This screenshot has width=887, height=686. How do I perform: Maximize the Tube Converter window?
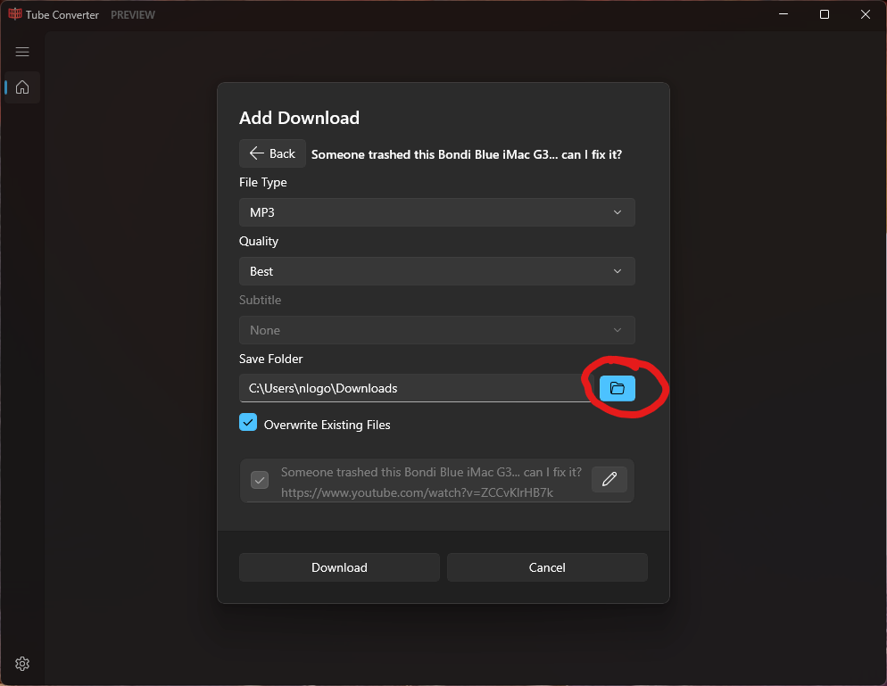click(x=823, y=14)
